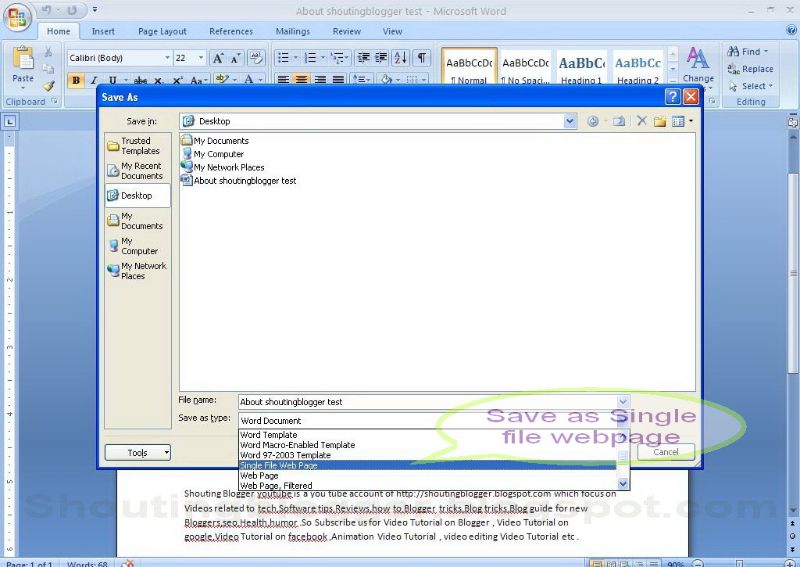
Task: Click the Copy icon in Clipboard group
Action: tap(48, 69)
